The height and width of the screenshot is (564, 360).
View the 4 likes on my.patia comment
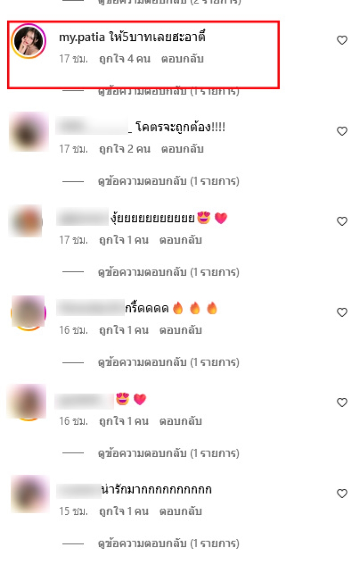pyautogui.click(x=124, y=59)
